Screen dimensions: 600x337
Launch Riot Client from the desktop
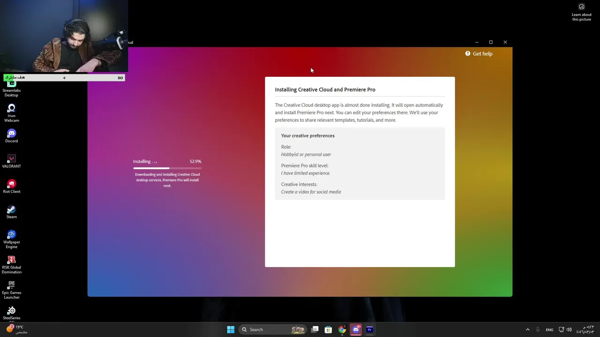tap(12, 186)
